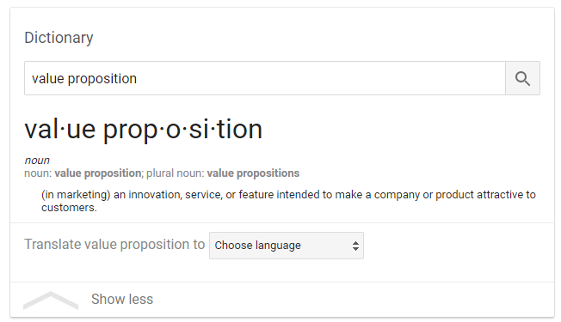Click the 'Choose language' text in the selector
561x322 pixels.
tap(257, 246)
